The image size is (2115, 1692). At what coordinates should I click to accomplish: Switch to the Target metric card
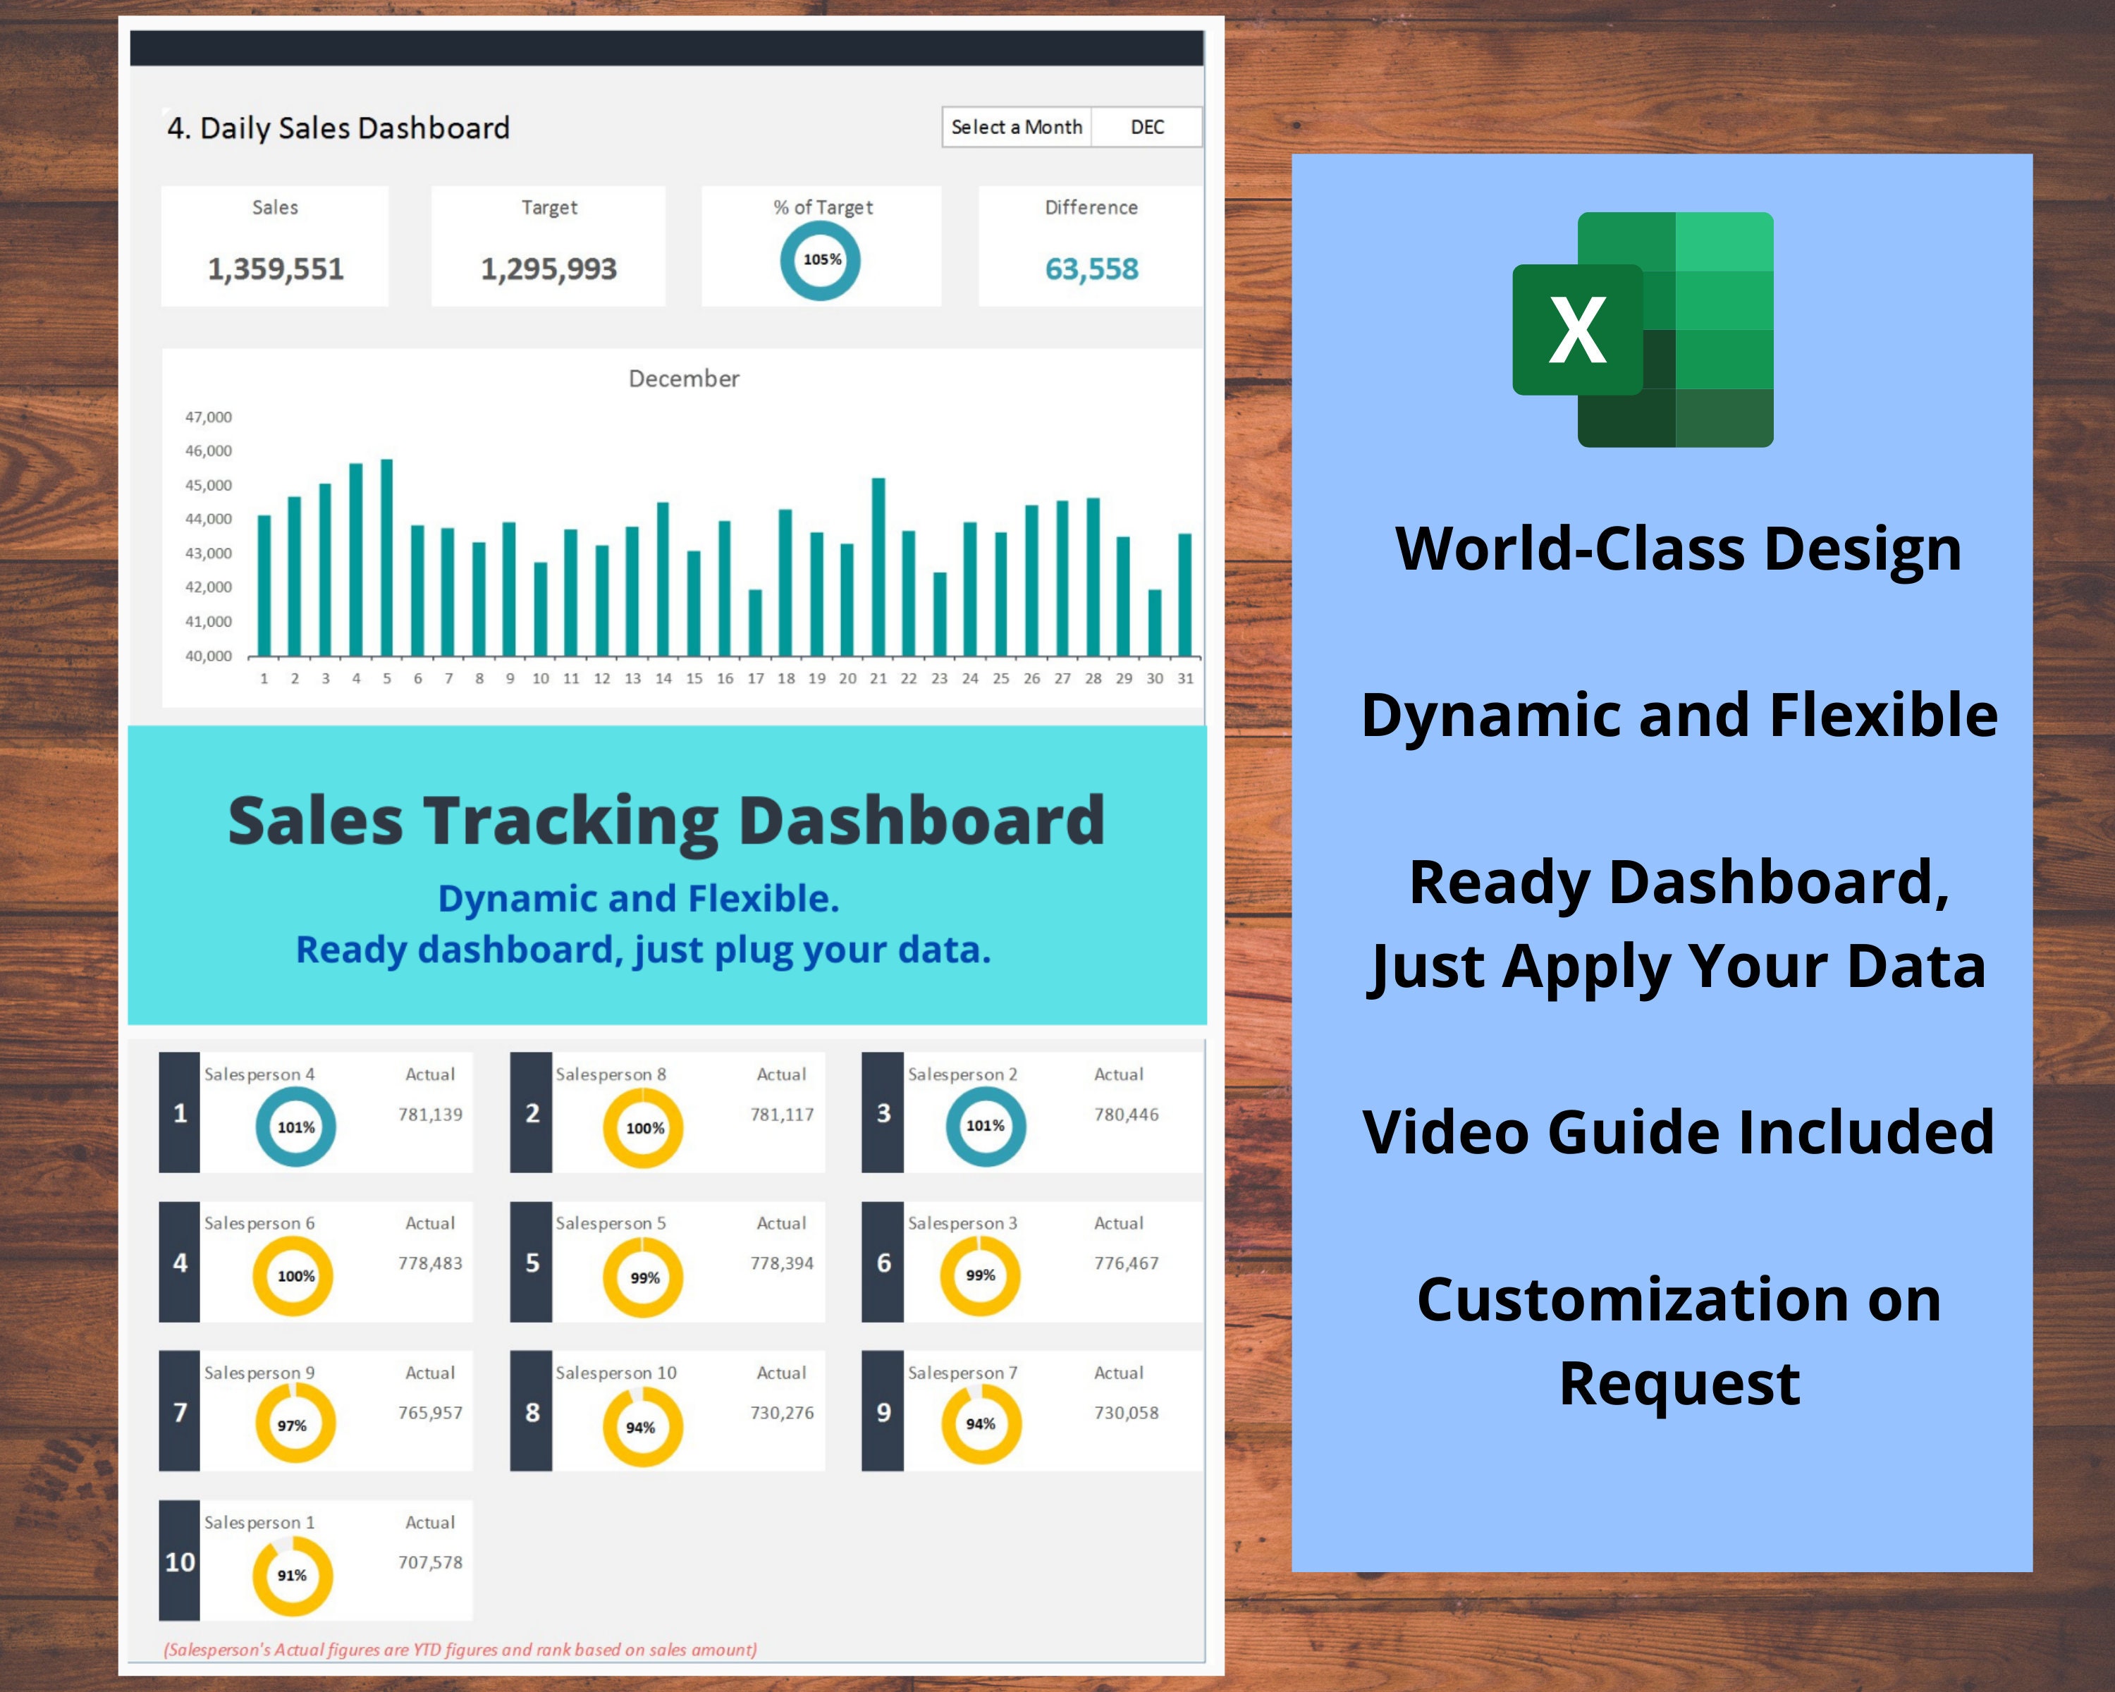tap(548, 245)
